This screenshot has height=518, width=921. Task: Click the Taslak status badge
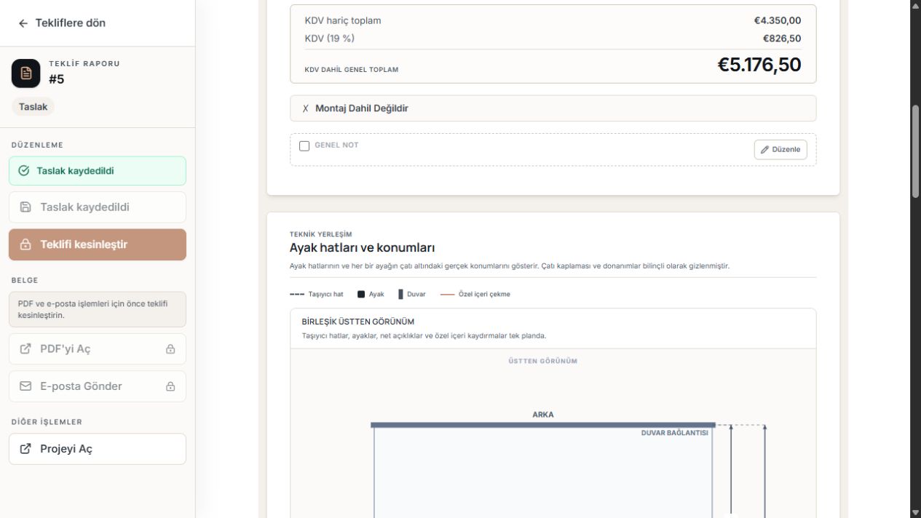[x=33, y=107]
